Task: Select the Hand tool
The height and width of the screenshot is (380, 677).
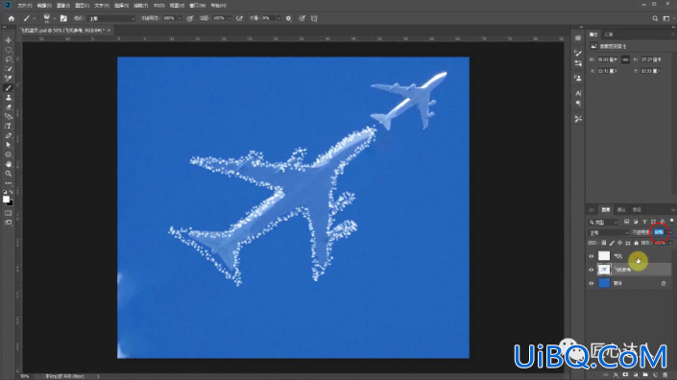Action: tap(9, 164)
